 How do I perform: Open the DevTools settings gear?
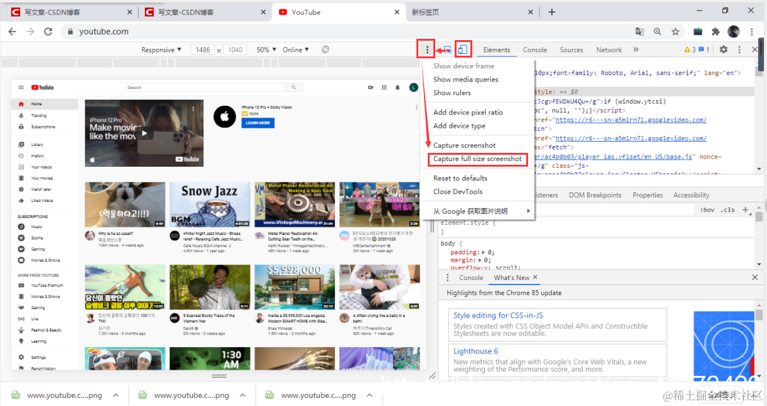tap(724, 49)
